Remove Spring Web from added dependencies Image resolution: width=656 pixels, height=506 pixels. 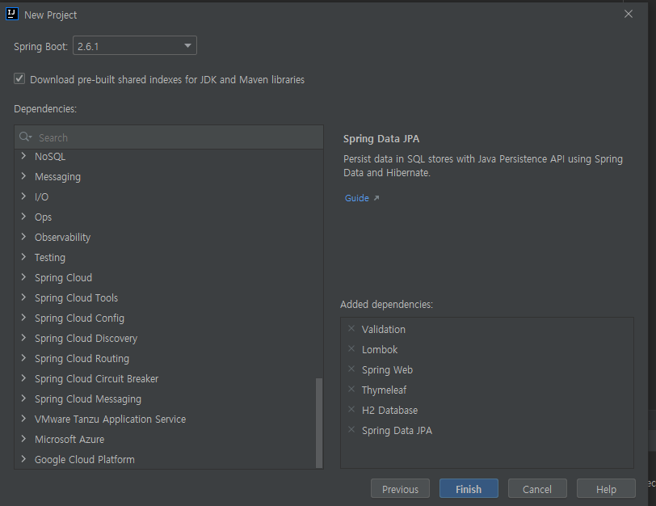[x=351, y=369]
